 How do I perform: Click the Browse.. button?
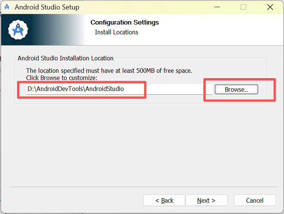tap(236, 89)
